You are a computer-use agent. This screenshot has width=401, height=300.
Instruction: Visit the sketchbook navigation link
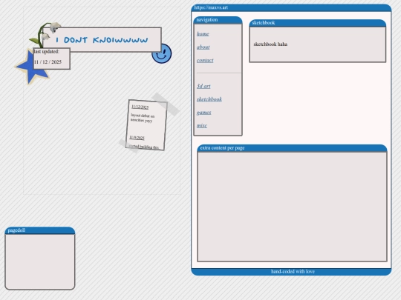209,99
